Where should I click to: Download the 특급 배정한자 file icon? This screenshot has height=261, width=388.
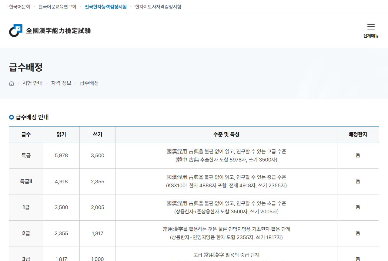coord(358,156)
